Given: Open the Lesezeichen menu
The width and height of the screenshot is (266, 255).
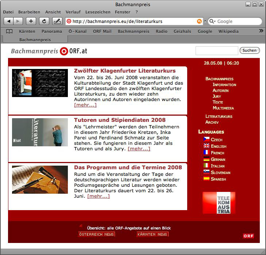Looking at the screenshot, I should click(x=98, y=12).
